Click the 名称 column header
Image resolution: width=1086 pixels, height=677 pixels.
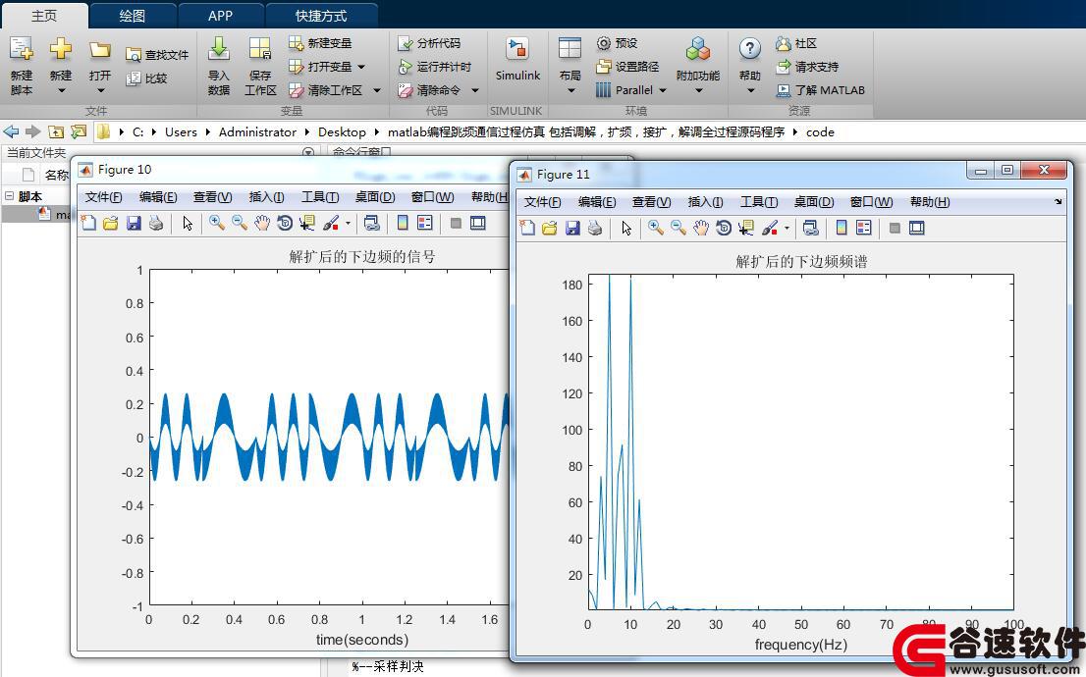click(57, 175)
